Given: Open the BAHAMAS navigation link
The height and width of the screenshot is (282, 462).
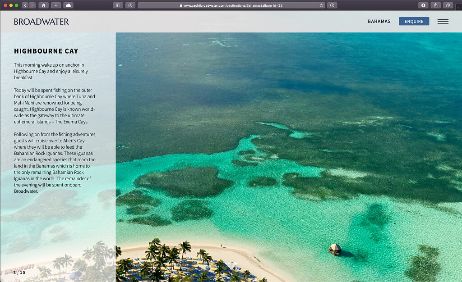Looking at the screenshot, I should click(x=379, y=21).
